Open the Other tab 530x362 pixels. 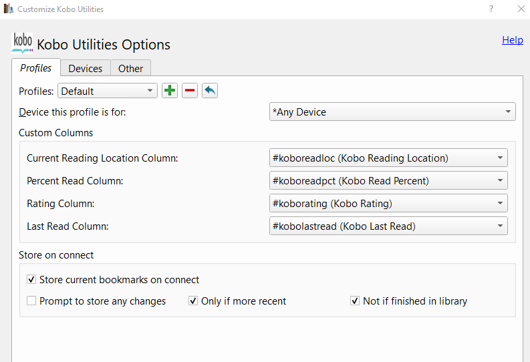tap(130, 68)
